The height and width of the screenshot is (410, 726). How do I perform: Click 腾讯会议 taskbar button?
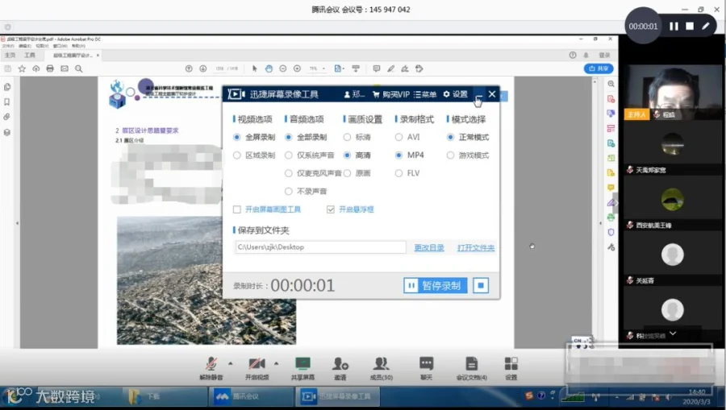[x=251, y=396]
